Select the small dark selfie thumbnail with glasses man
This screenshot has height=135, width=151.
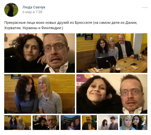(x=46, y=122)
